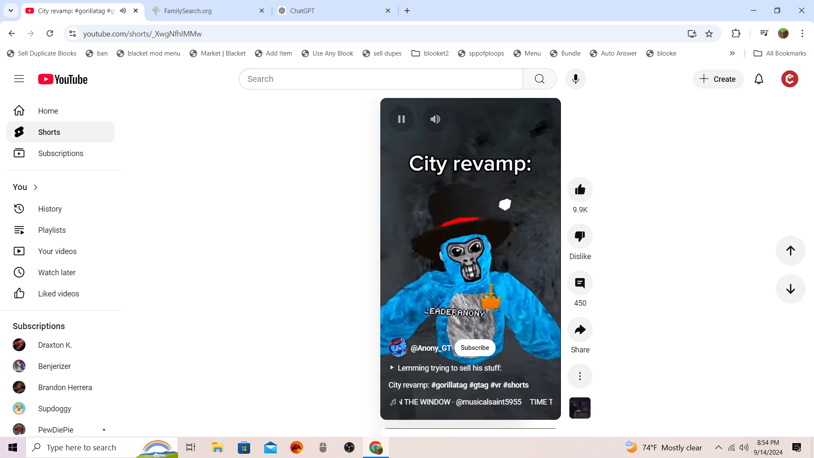Click the search magnifier button
This screenshot has height=458, width=814.
click(539, 79)
